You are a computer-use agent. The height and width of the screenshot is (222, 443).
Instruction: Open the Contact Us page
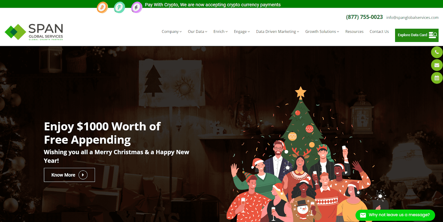[379, 31]
